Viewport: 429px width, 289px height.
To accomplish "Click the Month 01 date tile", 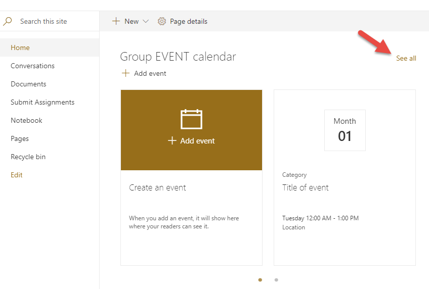I will (345, 130).
